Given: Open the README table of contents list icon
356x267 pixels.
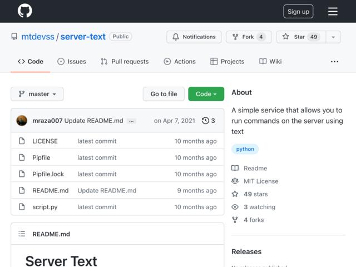Looking at the screenshot, I should coord(22,234).
